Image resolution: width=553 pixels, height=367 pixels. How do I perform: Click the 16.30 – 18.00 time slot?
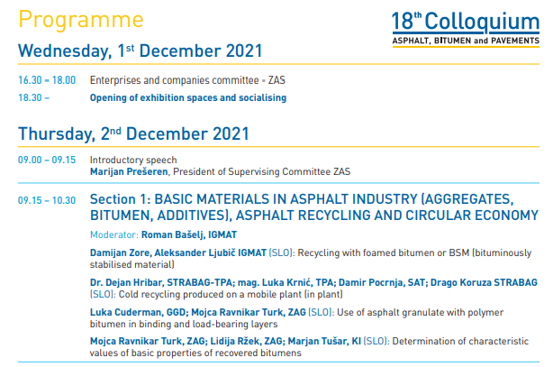(x=47, y=80)
